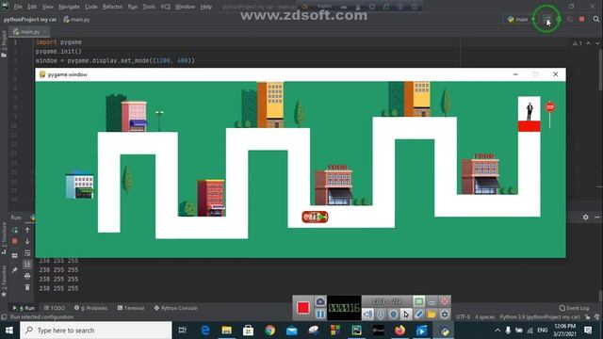The image size is (603, 339).
Task: Jump down the stack trace arrow
Action: [x=27, y=241]
